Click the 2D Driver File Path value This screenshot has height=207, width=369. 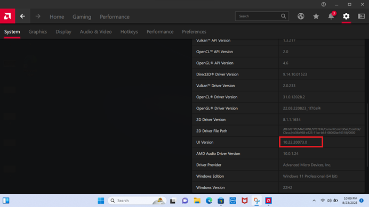pyautogui.click(x=322, y=131)
